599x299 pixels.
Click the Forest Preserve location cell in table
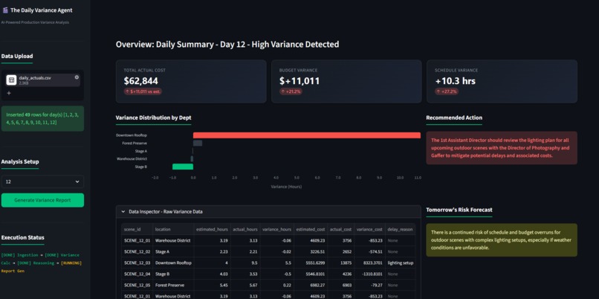click(172, 285)
